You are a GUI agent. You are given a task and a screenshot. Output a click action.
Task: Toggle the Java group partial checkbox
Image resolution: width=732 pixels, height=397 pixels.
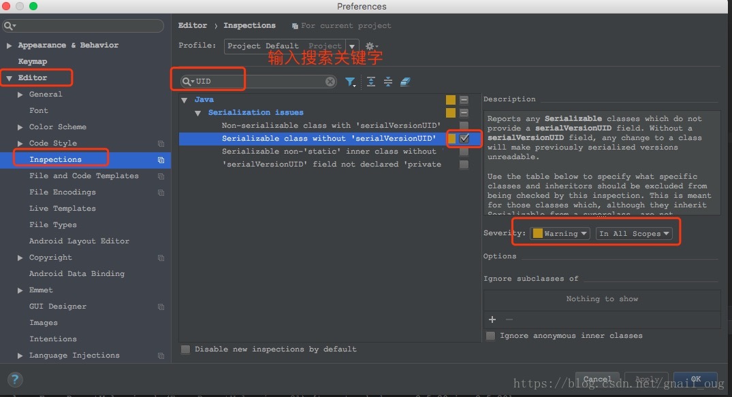[x=464, y=100]
